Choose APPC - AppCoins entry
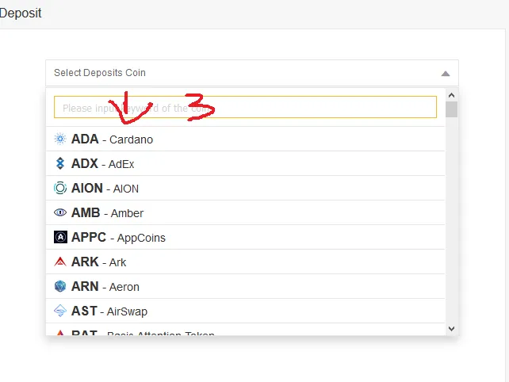509x382 pixels. pyautogui.click(x=246, y=237)
